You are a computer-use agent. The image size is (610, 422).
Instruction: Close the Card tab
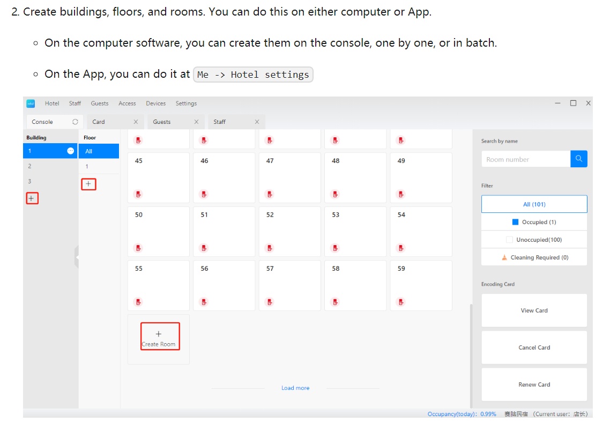[x=136, y=122]
